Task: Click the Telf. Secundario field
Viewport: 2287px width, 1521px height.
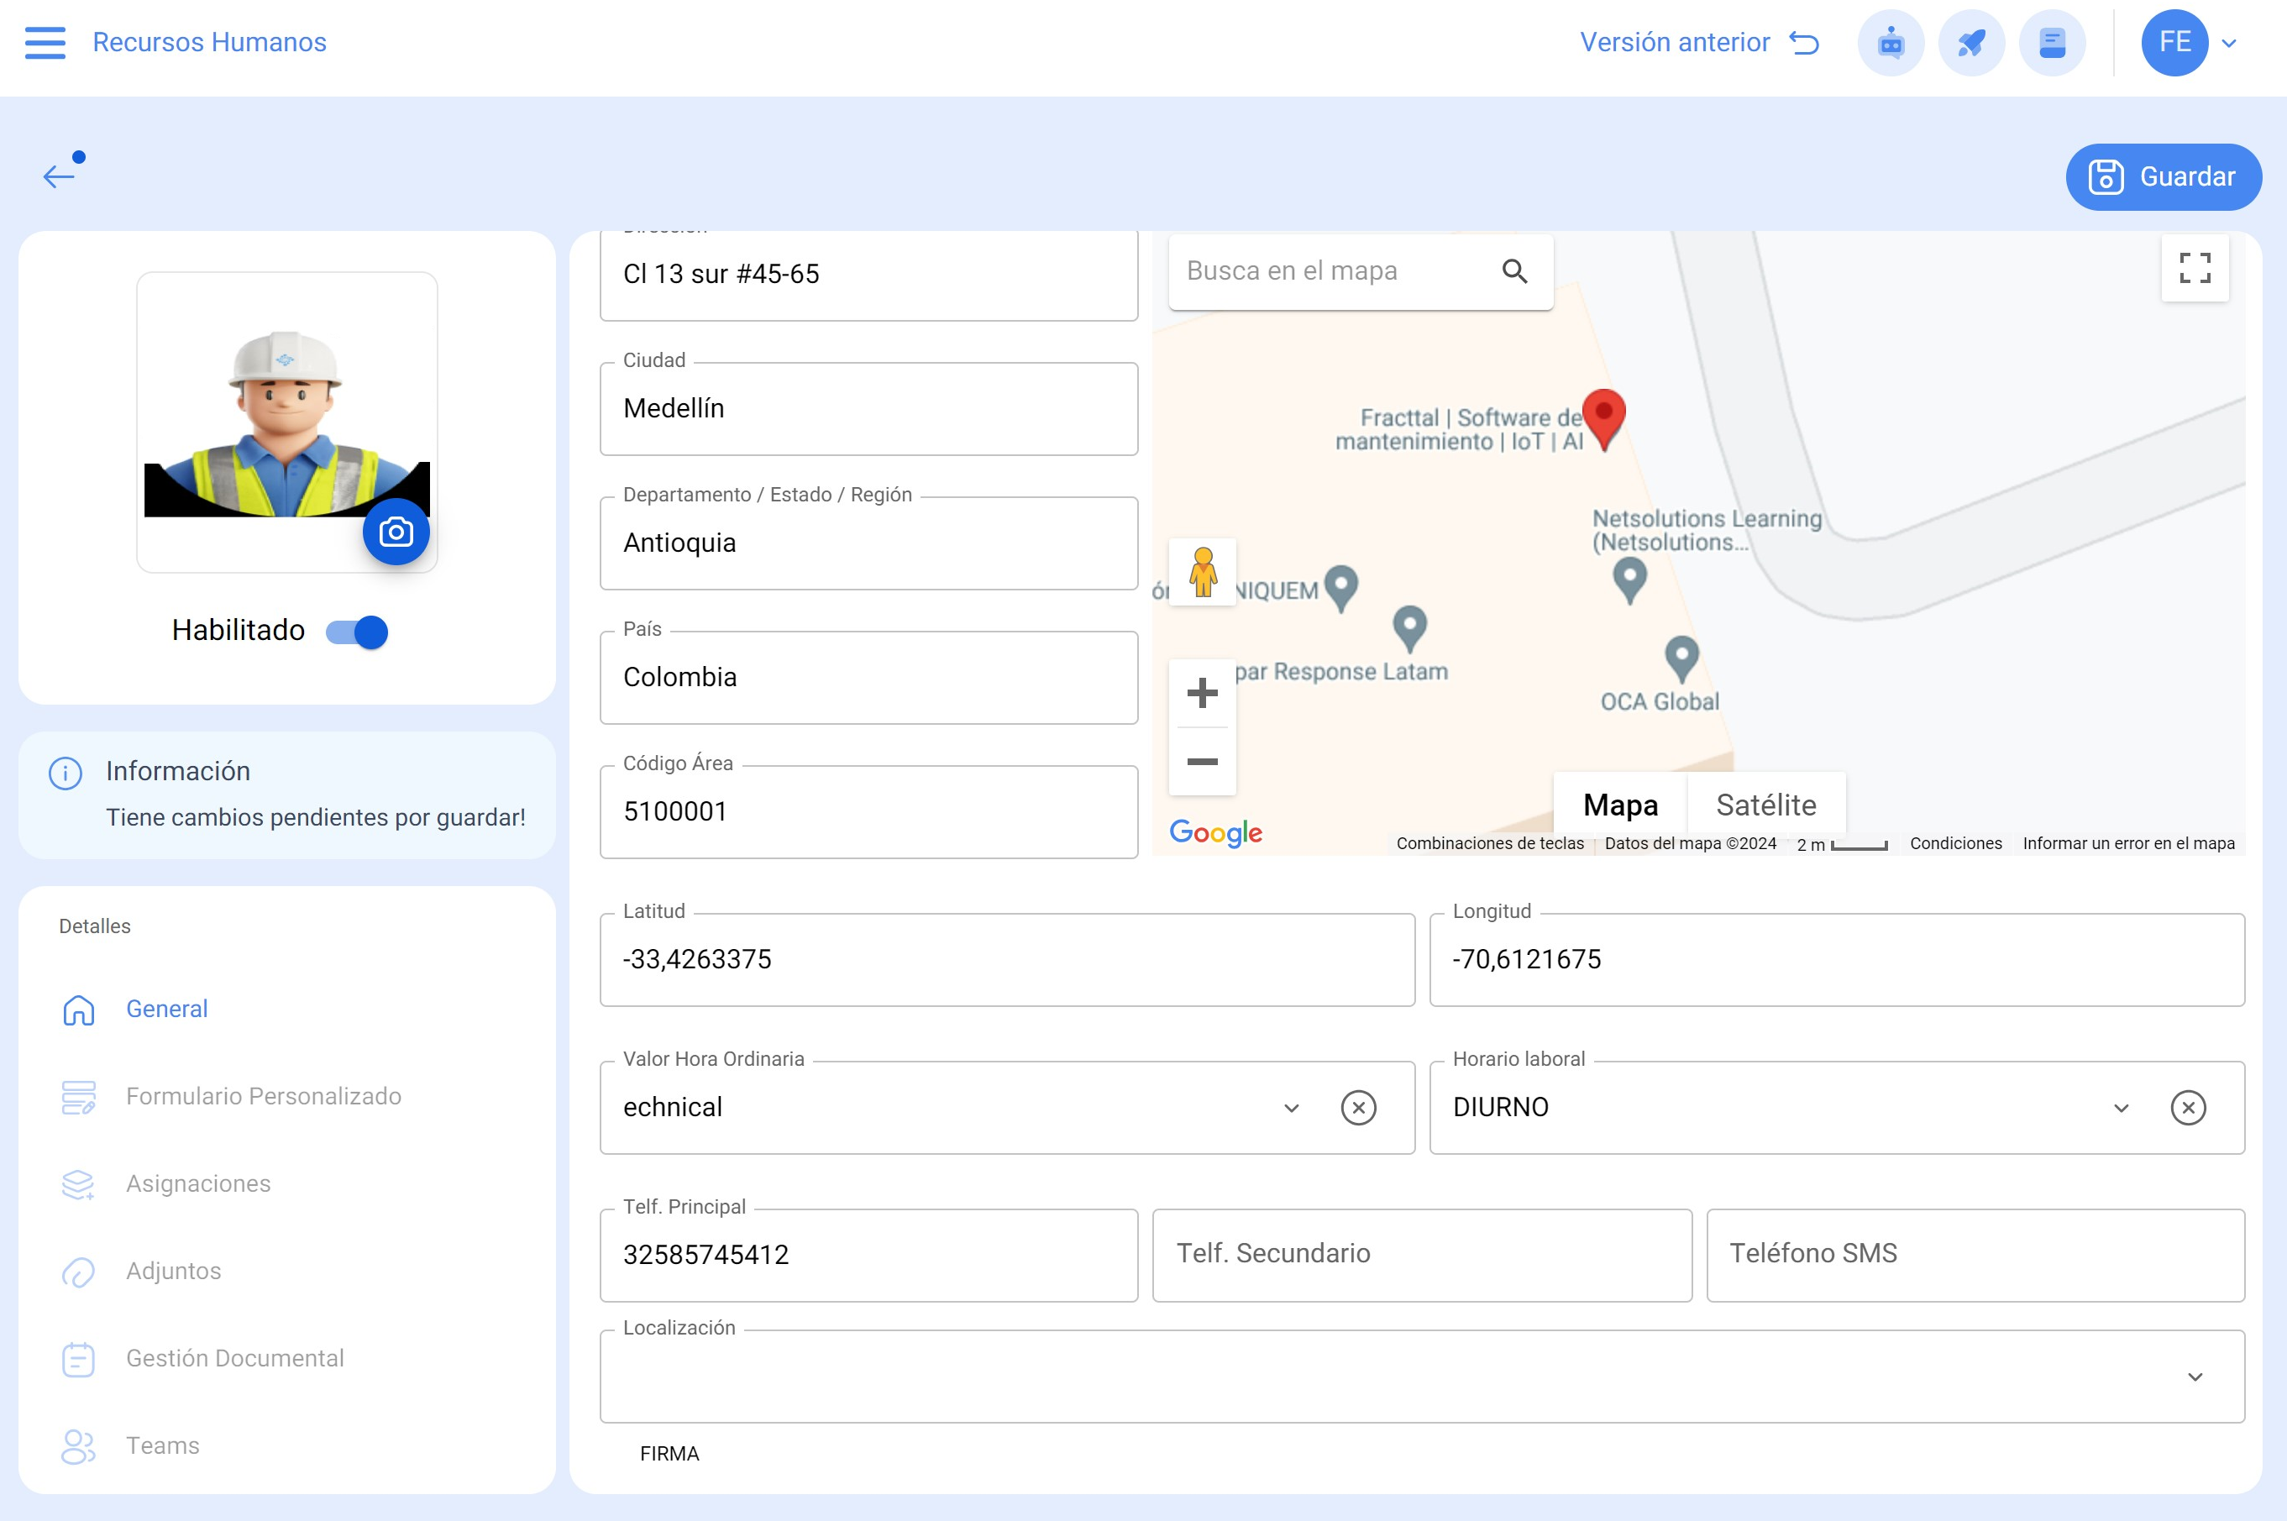Action: [x=1422, y=1256]
